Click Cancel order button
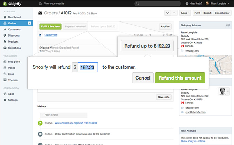The height and width of the screenshot is (145, 234). 222,13
